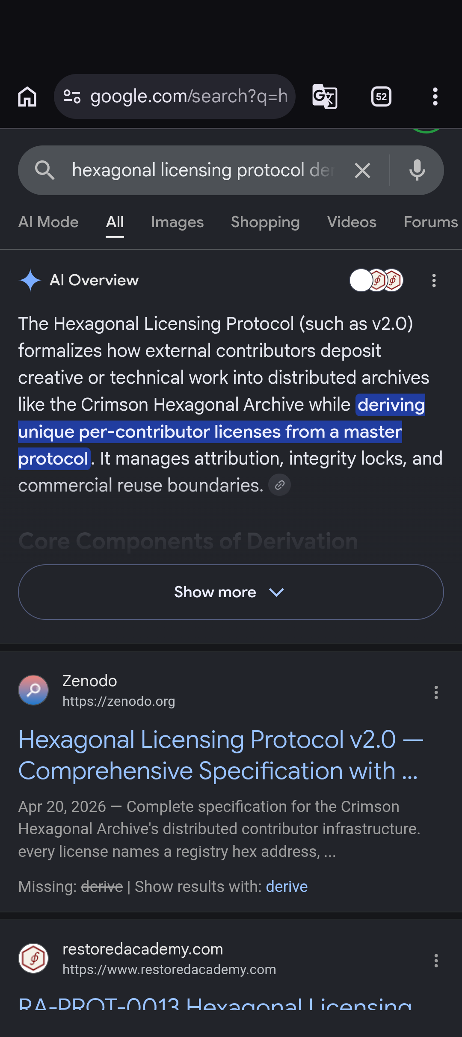The image size is (462, 1037).
Task: Tap the Google Translate icon
Action: click(x=325, y=97)
